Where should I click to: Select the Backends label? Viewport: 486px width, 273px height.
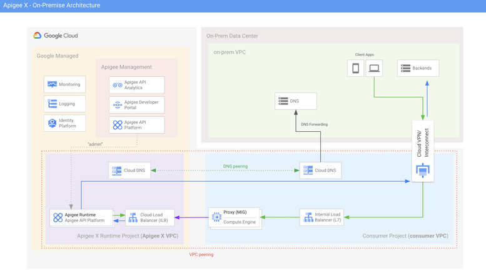pos(422,68)
